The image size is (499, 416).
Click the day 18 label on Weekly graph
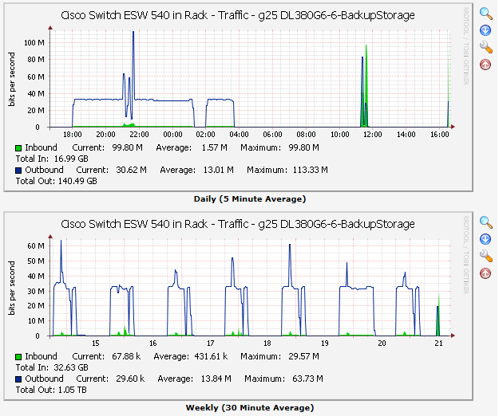pos(267,343)
